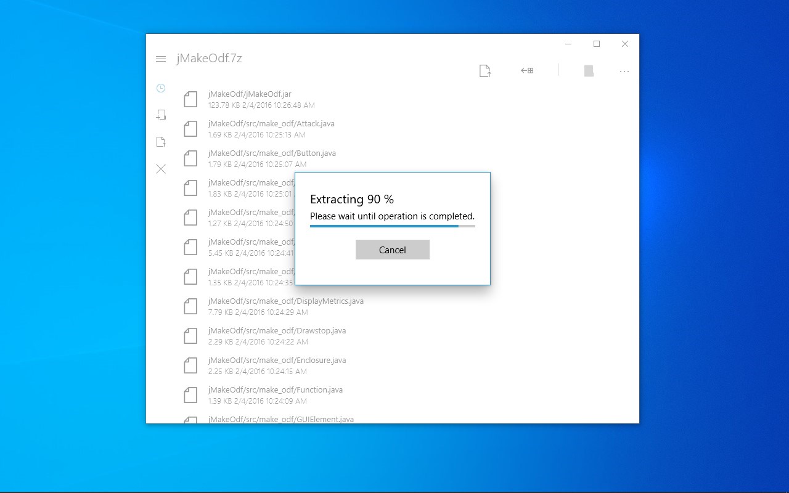Click file icon next to Function.java
Screen dimensions: 789x493
click(x=190, y=395)
